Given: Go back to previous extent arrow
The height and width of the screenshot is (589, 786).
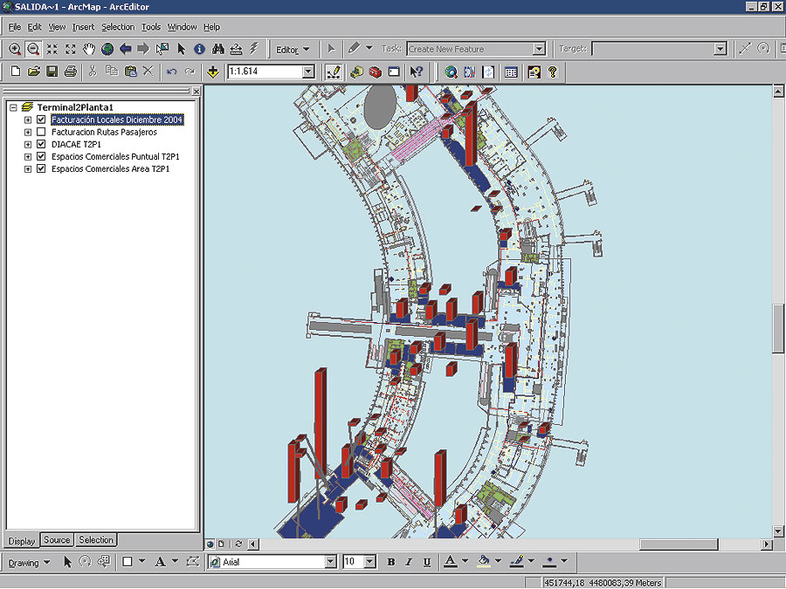Looking at the screenshot, I should (126, 50).
